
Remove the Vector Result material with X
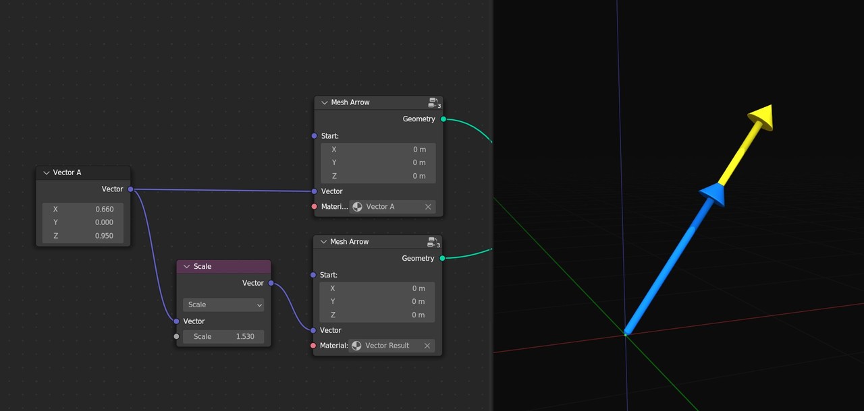427,346
